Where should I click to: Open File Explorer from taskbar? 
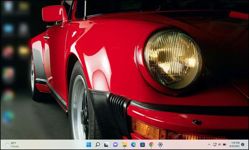click(x=125, y=144)
